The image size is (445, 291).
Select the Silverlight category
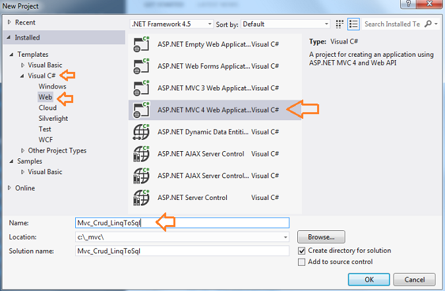53,119
